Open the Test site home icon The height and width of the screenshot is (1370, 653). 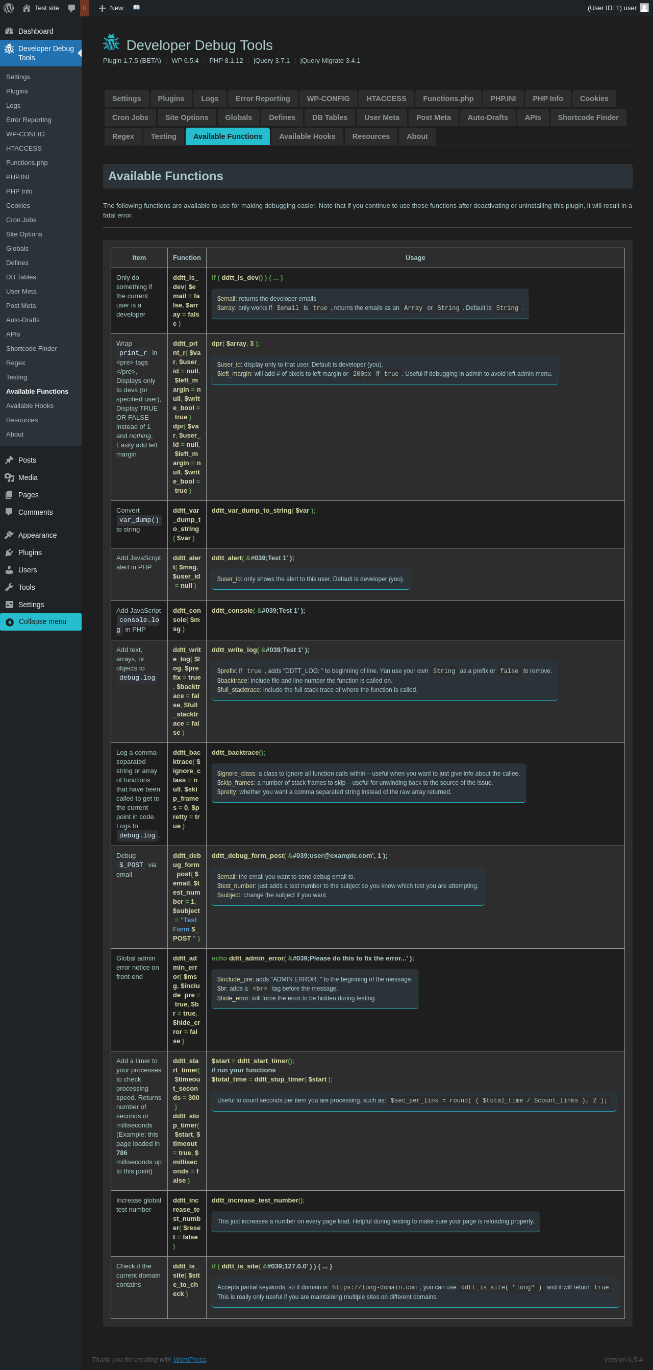click(27, 8)
